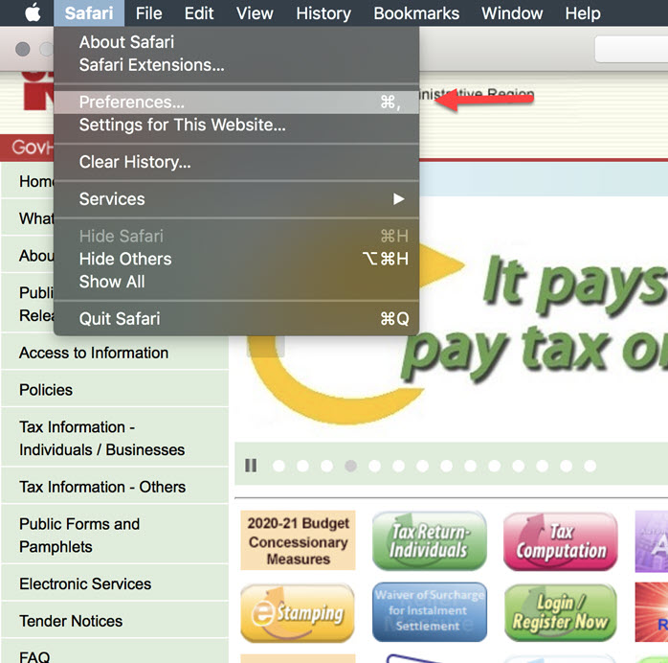Pause the banner slideshow
Image resolution: width=668 pixels, height=663 pixels.
pyautogui.click(x=251, y=466)
